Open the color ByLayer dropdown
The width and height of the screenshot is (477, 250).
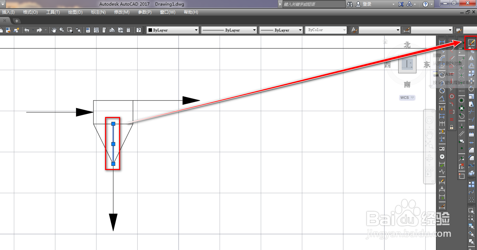pyautogui.click(x=173, y=30)
